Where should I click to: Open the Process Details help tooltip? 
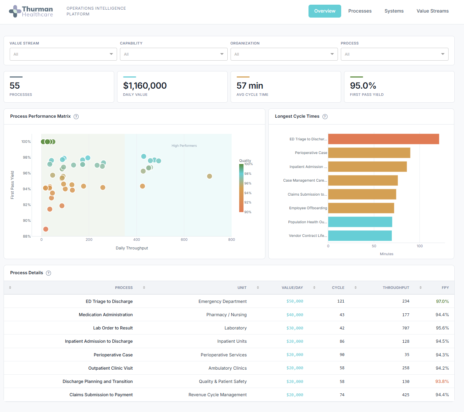click(x=48, y=273)
